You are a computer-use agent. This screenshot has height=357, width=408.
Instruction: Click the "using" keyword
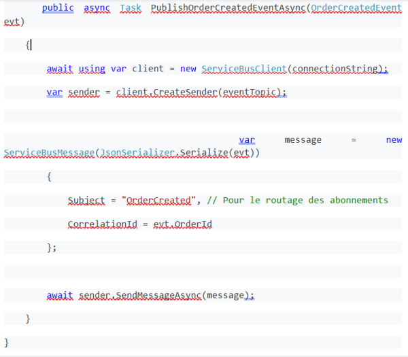point(92,69)
